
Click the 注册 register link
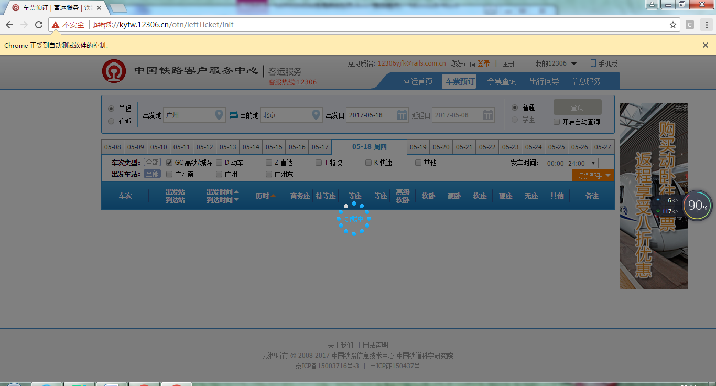(x=508, y=63)
